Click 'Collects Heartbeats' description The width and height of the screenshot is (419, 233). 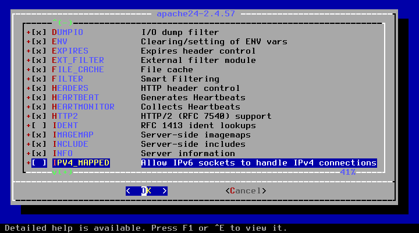(x=190, y=107)
